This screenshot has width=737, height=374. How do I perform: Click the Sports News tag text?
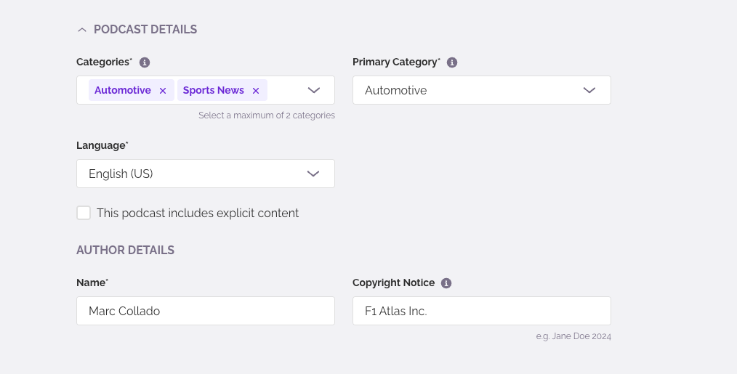[214, 90]
